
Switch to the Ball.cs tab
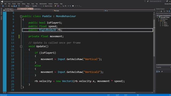pyautogui.click(x=21, y=9)
